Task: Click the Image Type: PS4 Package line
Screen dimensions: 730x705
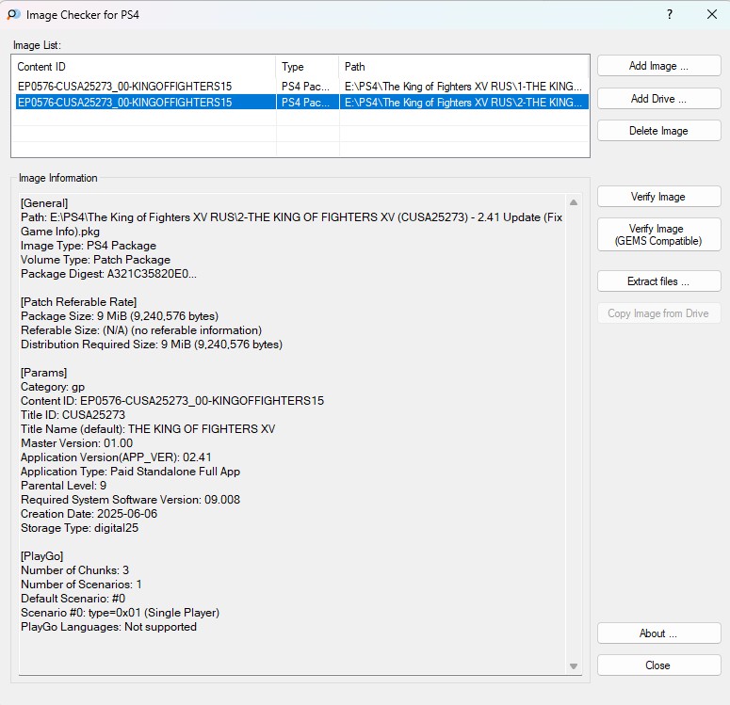Action: (89, 246)
